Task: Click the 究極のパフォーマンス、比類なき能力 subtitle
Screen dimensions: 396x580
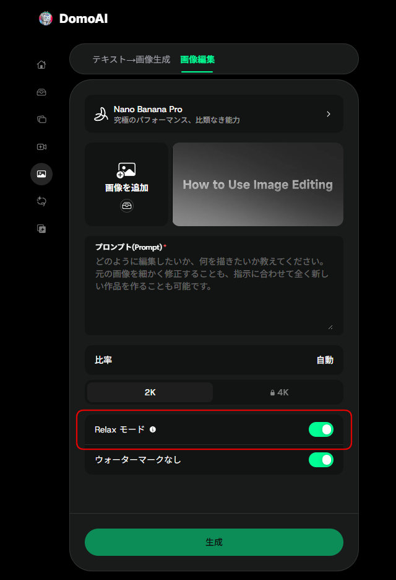Action: coord(176,120)
